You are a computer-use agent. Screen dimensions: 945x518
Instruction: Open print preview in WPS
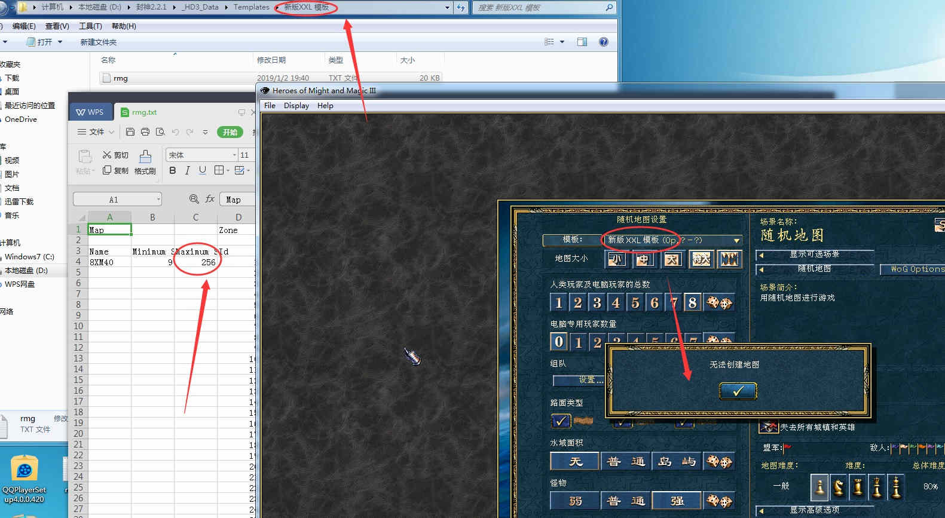pos(160,132)
